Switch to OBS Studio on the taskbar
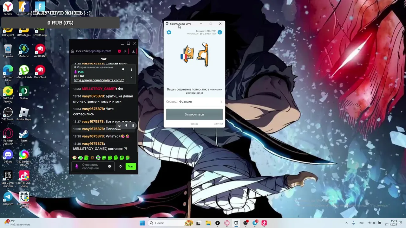The width and height of the screenshot is (406, 228). (246, 223)
